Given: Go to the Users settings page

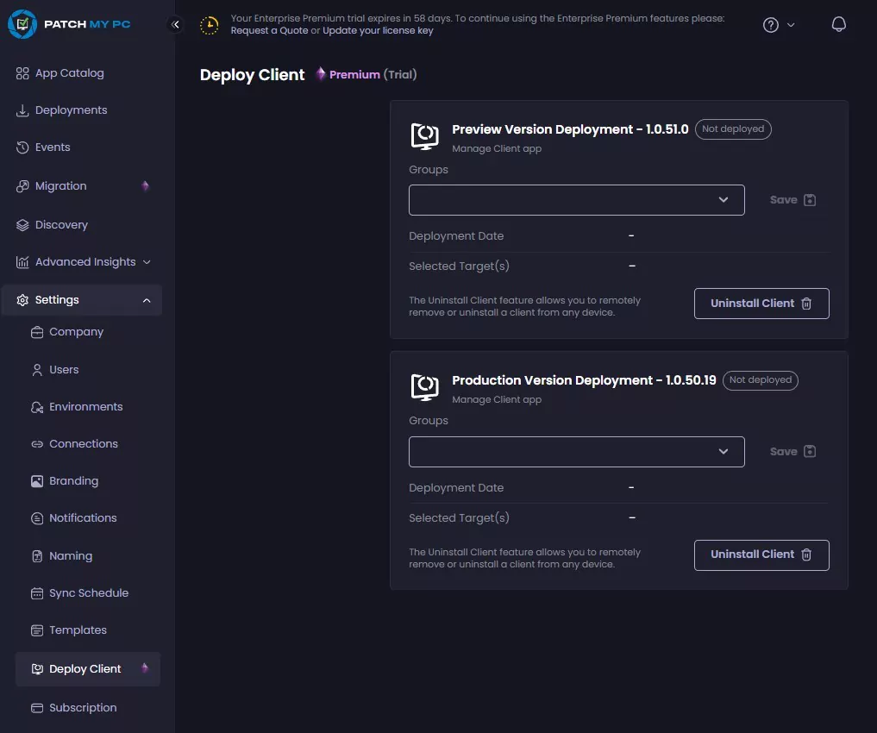Looking at the screenshot, I should click(62, 369).
